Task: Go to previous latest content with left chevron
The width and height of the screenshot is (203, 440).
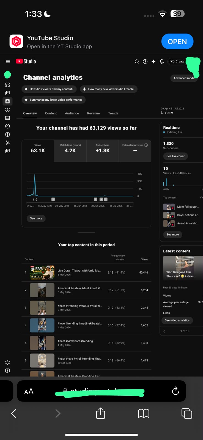Action: coord(164,331)
